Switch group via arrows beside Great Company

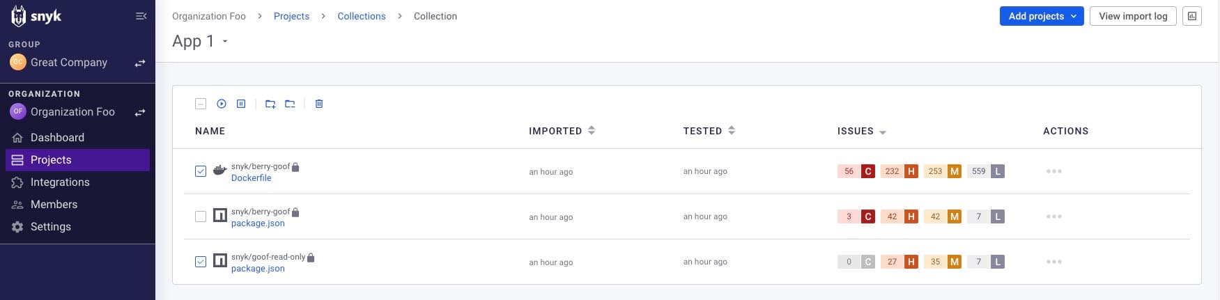[140, 63]
